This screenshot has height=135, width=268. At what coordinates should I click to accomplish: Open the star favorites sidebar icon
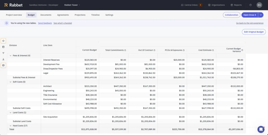(x=3, y=41)
